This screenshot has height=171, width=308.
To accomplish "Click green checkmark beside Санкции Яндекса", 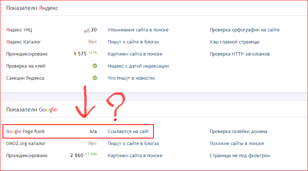I will [95, 78].
